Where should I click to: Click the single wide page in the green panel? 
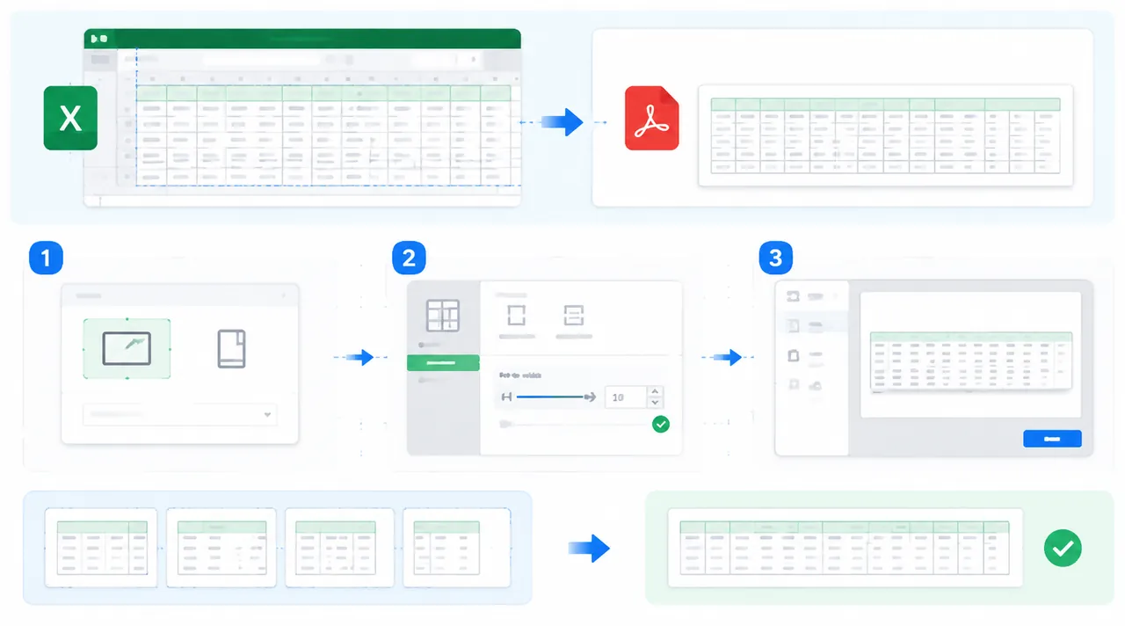pyautogui.click(x=845, y=547)
